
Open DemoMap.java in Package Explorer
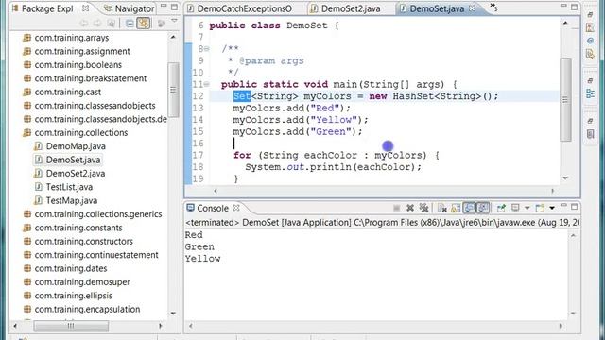(76, 146)
